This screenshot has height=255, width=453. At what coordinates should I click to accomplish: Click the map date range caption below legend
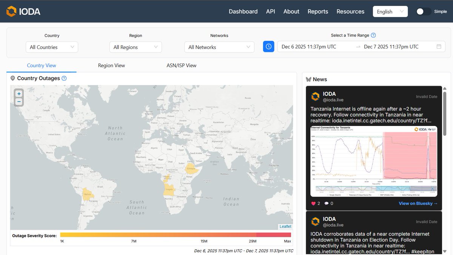243,251
